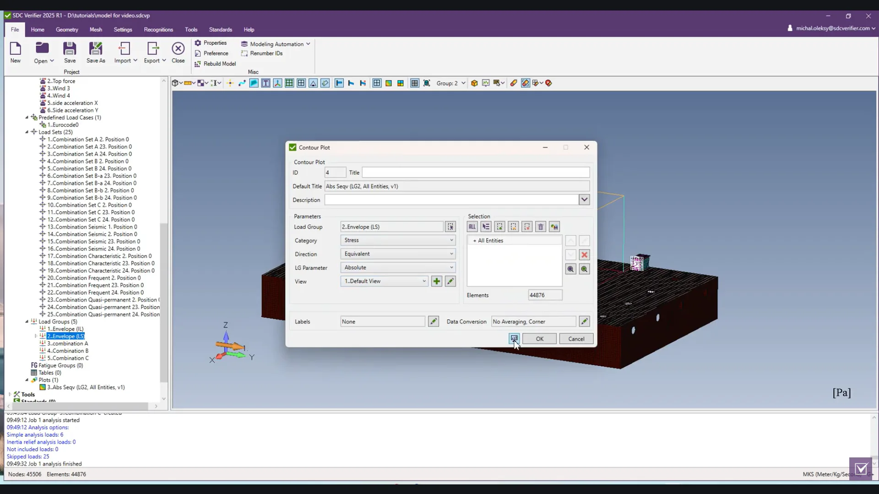The height and width of the screenshot is (494, 879).
Task: Click the green magnifier icon in Selection
Action: [584, 269]
